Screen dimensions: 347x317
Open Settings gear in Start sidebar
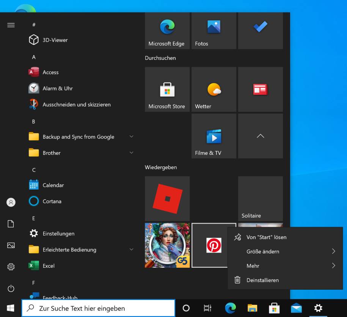coord(11,267)
